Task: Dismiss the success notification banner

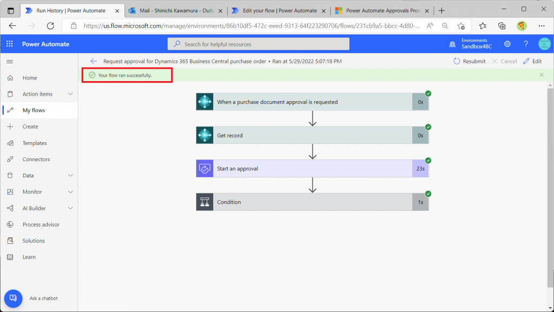Action: [541, 75]
